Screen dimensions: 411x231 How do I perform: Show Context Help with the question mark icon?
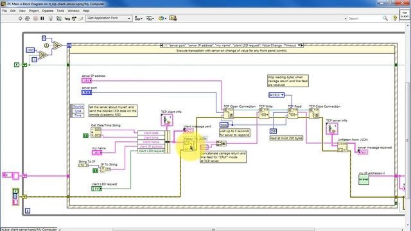[x=395, y=18]
